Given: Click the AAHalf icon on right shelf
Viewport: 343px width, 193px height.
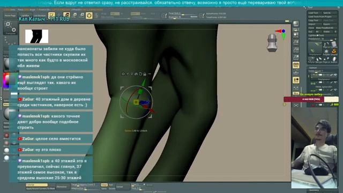Looking at the screenshot, I should (x=296, y=57).
